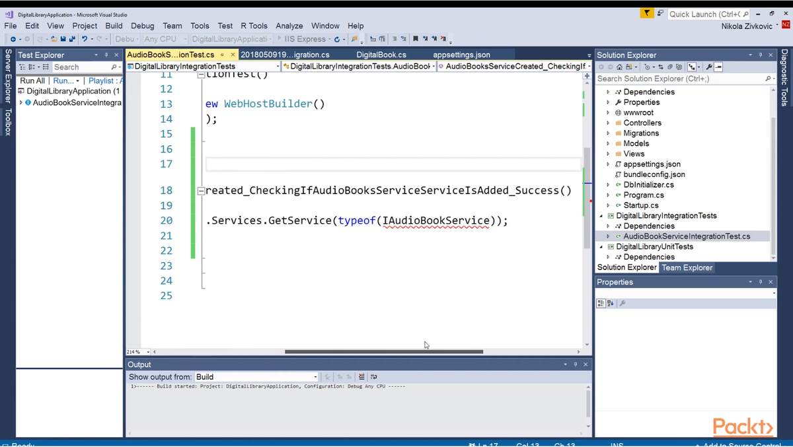Open the Debug configuration dropdown

click(x=126, y=39)
